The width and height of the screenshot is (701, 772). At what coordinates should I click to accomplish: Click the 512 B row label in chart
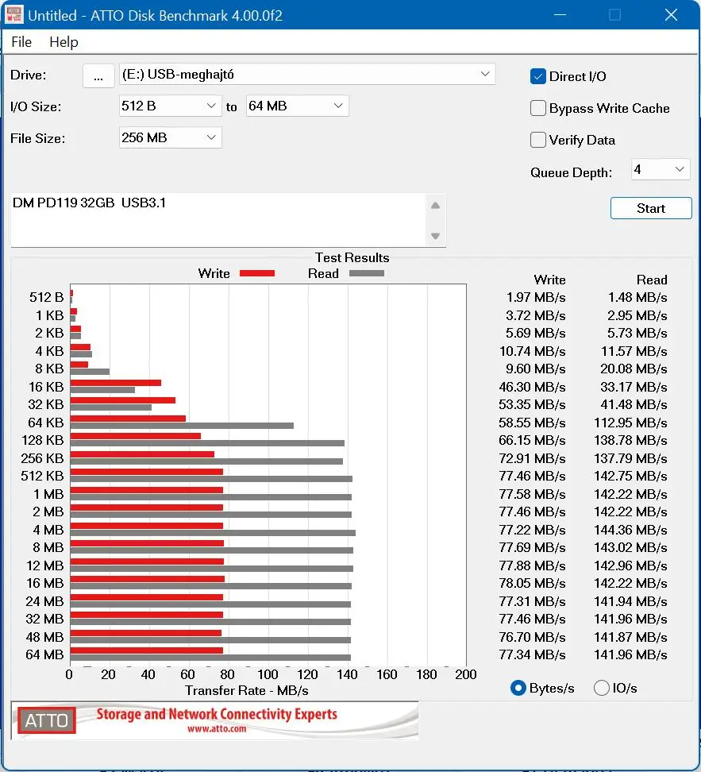point(47,297)
